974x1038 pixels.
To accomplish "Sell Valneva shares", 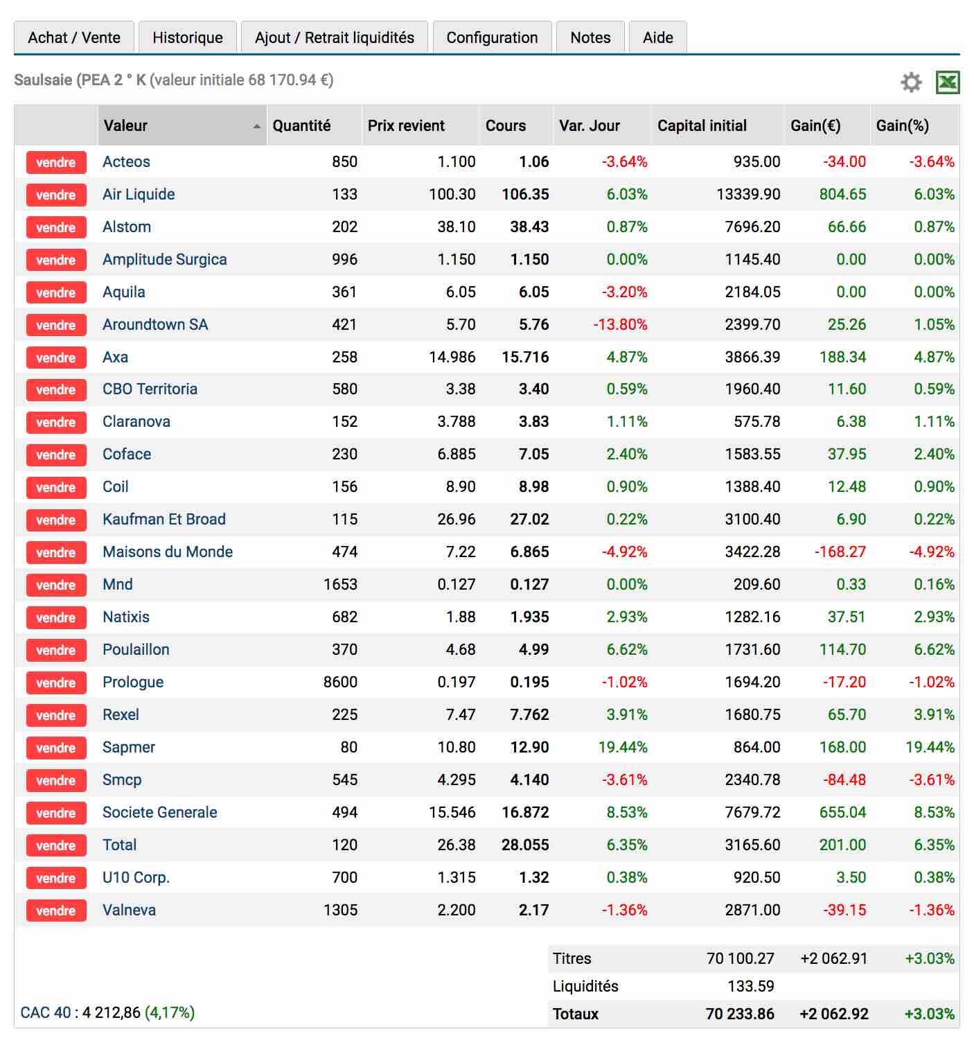I will [x=56, y=911].
